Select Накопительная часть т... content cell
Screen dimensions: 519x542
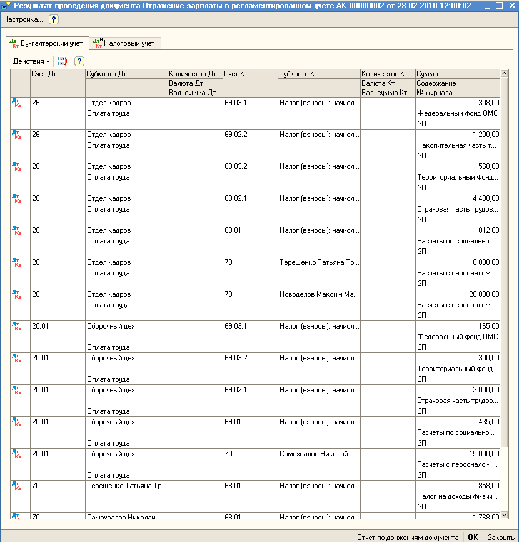458,145
